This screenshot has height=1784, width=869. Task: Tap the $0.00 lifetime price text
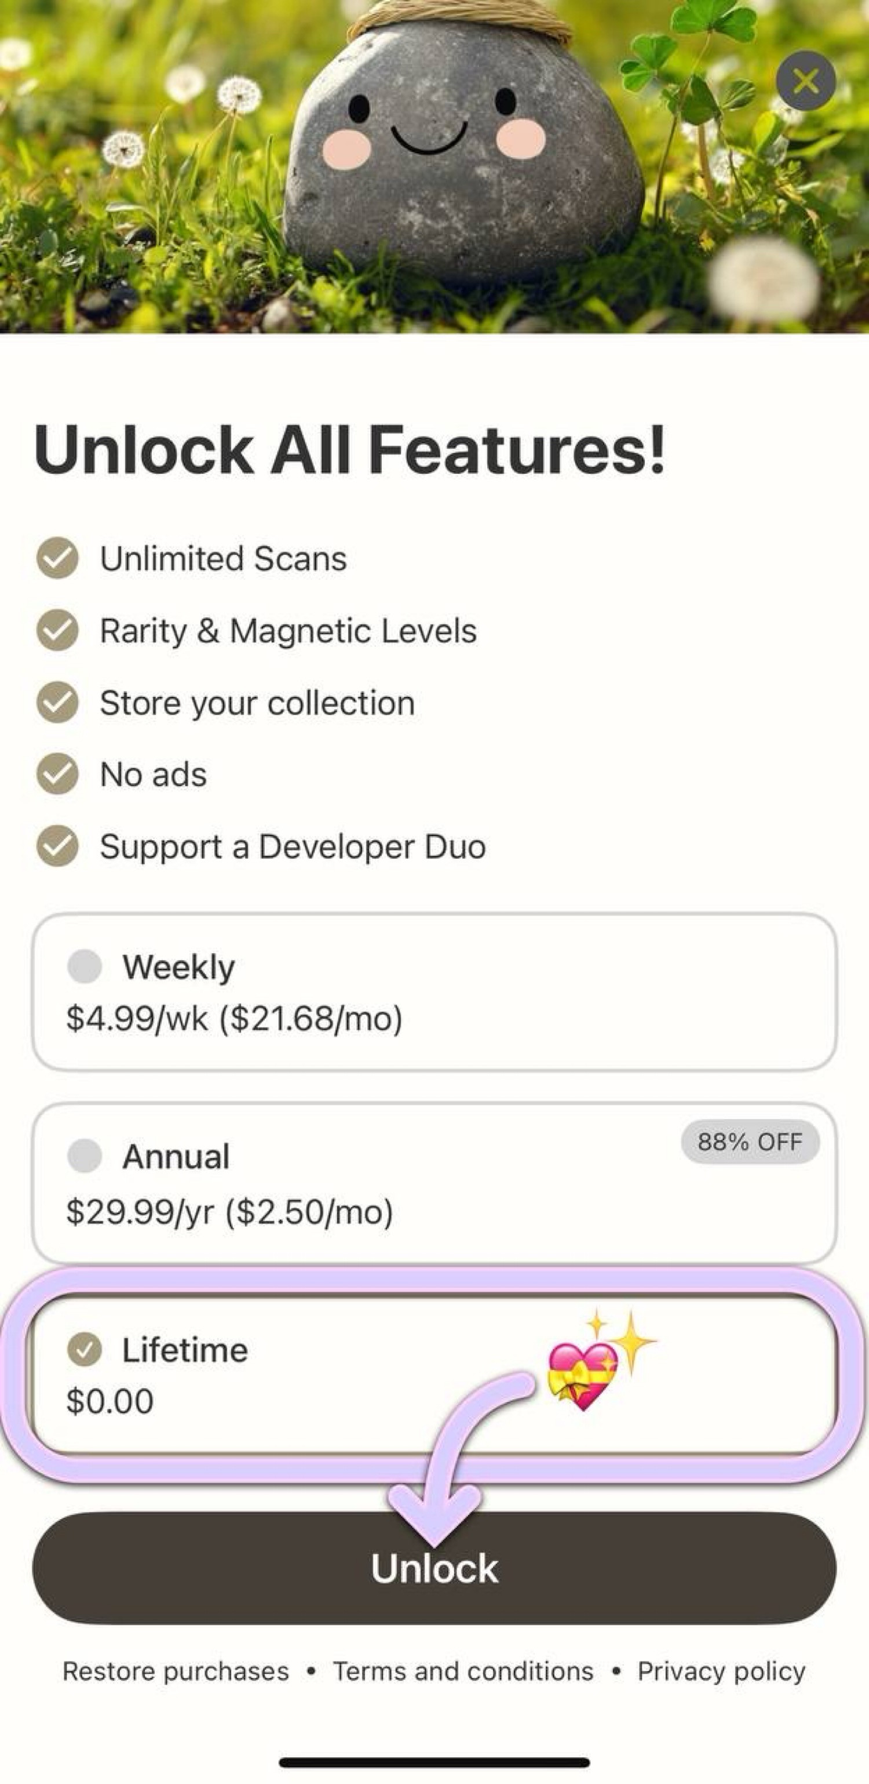(110, 1401)
